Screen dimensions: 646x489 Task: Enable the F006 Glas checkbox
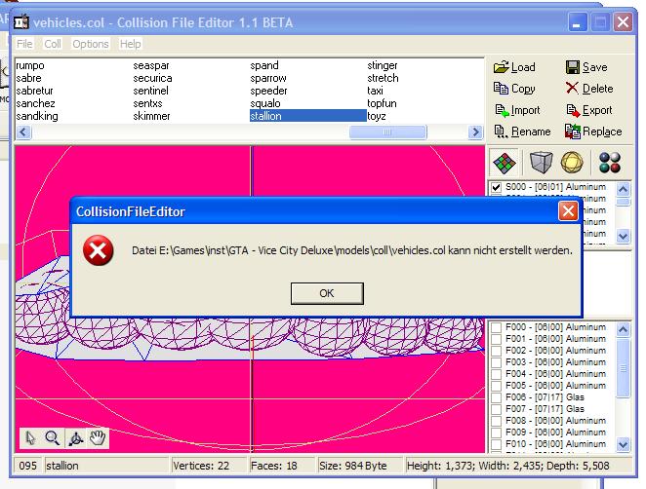point(497,397)
